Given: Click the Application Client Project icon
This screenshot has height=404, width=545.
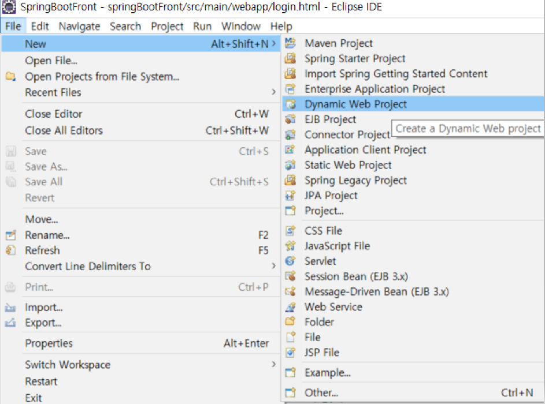Looking at the screenshot, I should coord(290,149).
